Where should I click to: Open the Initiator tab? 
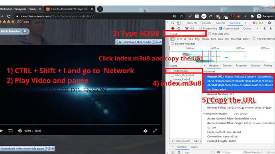click(x=255, y=66)
